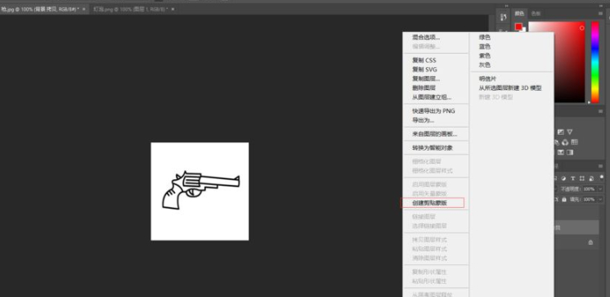This screenshot has width=610, height=297.
Task: Select the highlighted layer row in layers panel
Action: [x=576, y=227]
